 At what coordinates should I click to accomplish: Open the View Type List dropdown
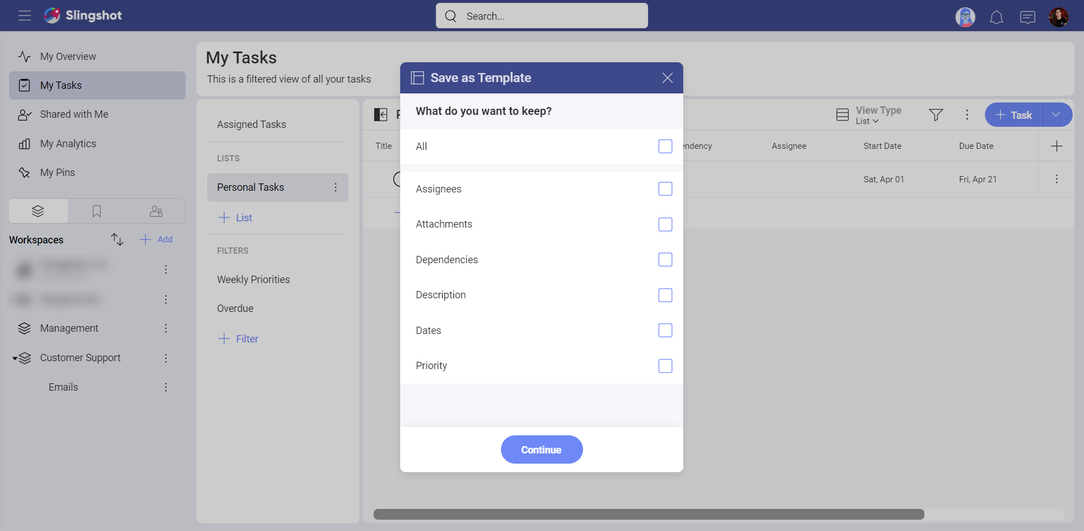coord(867,121)
